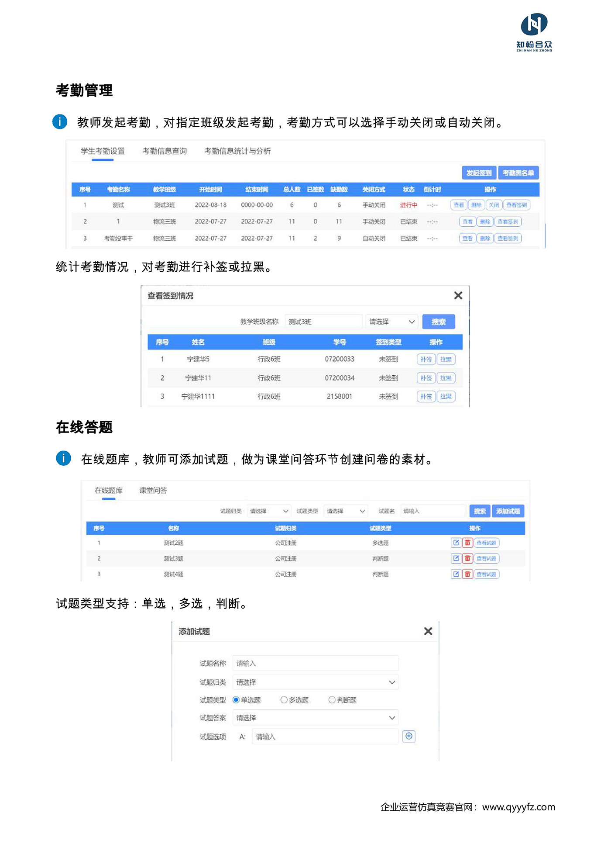Select the 单选题 radio button

tap(236, 700)
